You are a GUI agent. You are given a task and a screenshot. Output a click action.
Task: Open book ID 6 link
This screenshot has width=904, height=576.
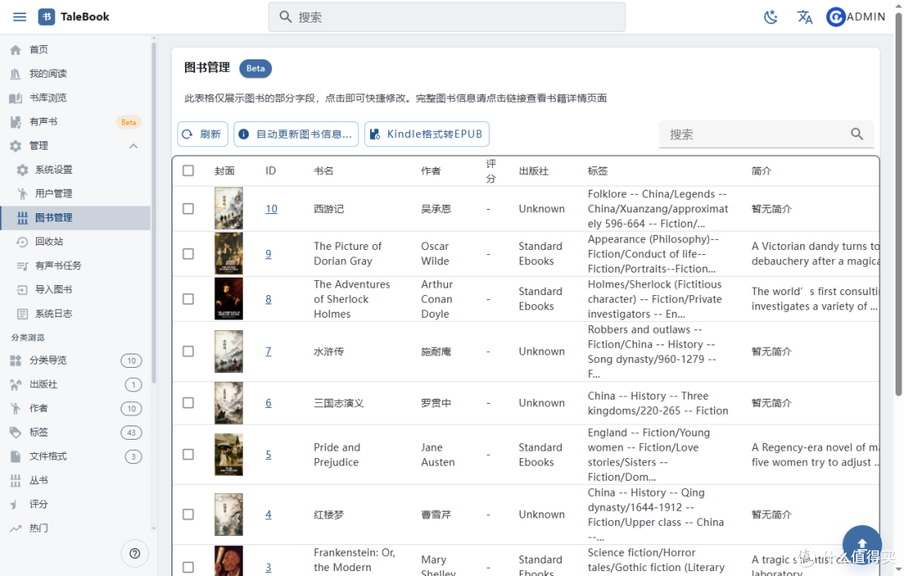pyautogui.click(x=269, y=403)
